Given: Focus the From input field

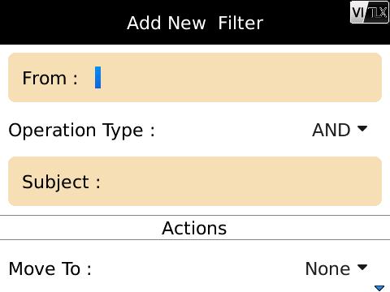Looking at the screenshot, I should coord(195,78).
